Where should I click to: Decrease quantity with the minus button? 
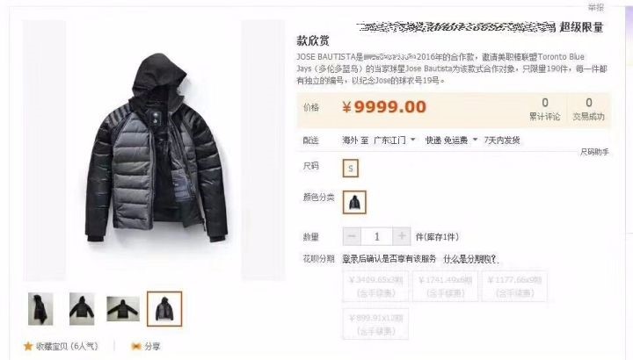click(352, 236)
